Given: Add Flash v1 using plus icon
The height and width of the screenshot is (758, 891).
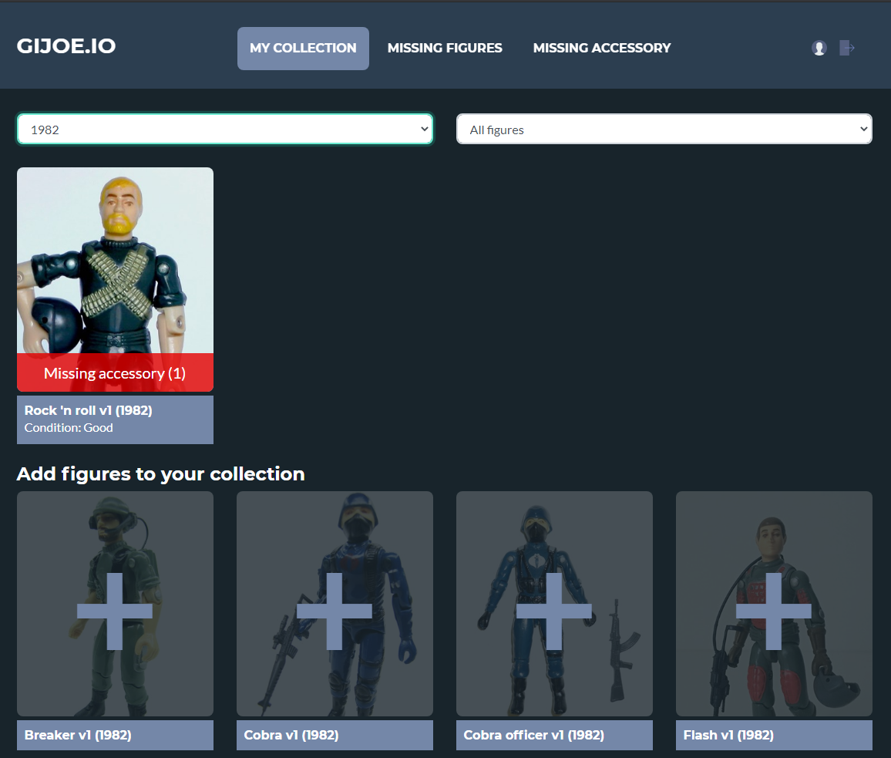Looking at the screenshot, I should tap(773, 611).
